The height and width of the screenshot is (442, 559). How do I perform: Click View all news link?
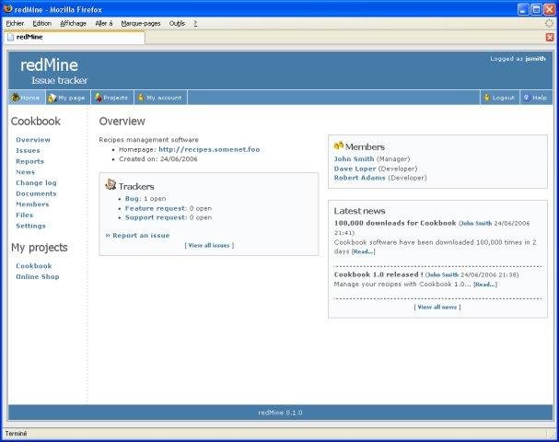(x=437, y=307)
